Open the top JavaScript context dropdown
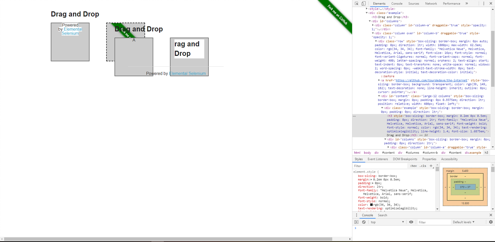Screen dimensions: 495x242 387,222
